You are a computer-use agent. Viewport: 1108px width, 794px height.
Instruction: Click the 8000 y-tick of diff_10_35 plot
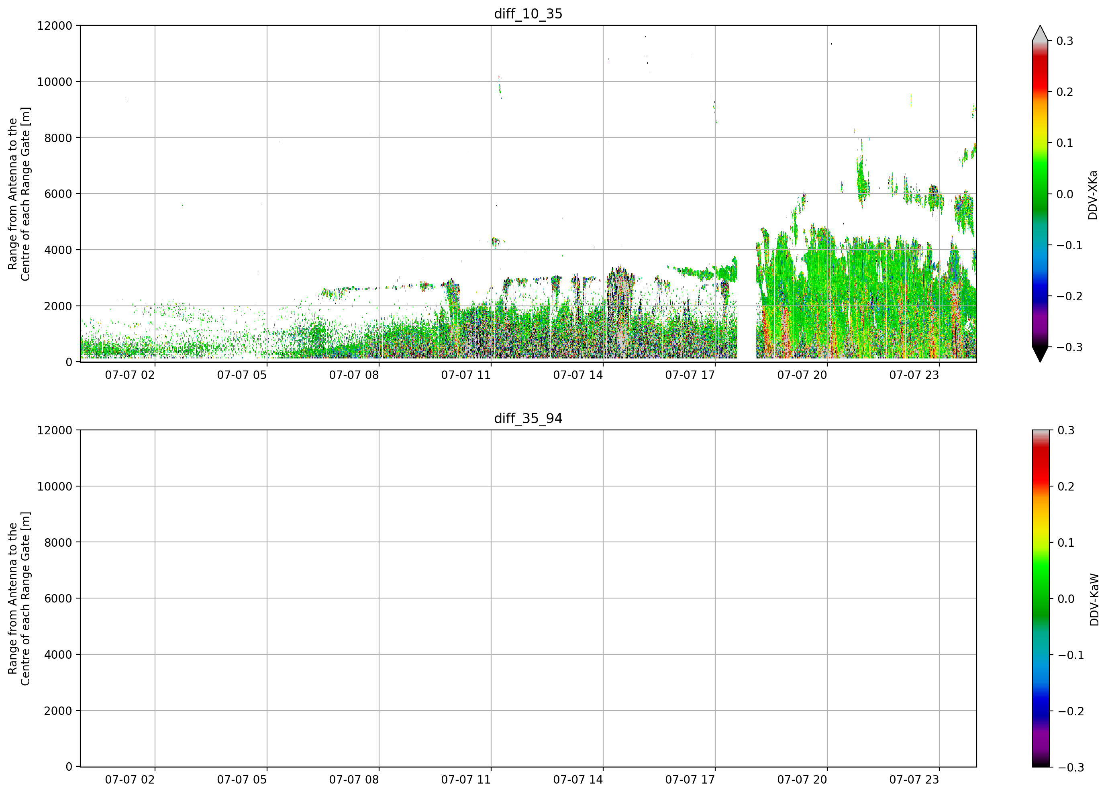click(58, 138)
